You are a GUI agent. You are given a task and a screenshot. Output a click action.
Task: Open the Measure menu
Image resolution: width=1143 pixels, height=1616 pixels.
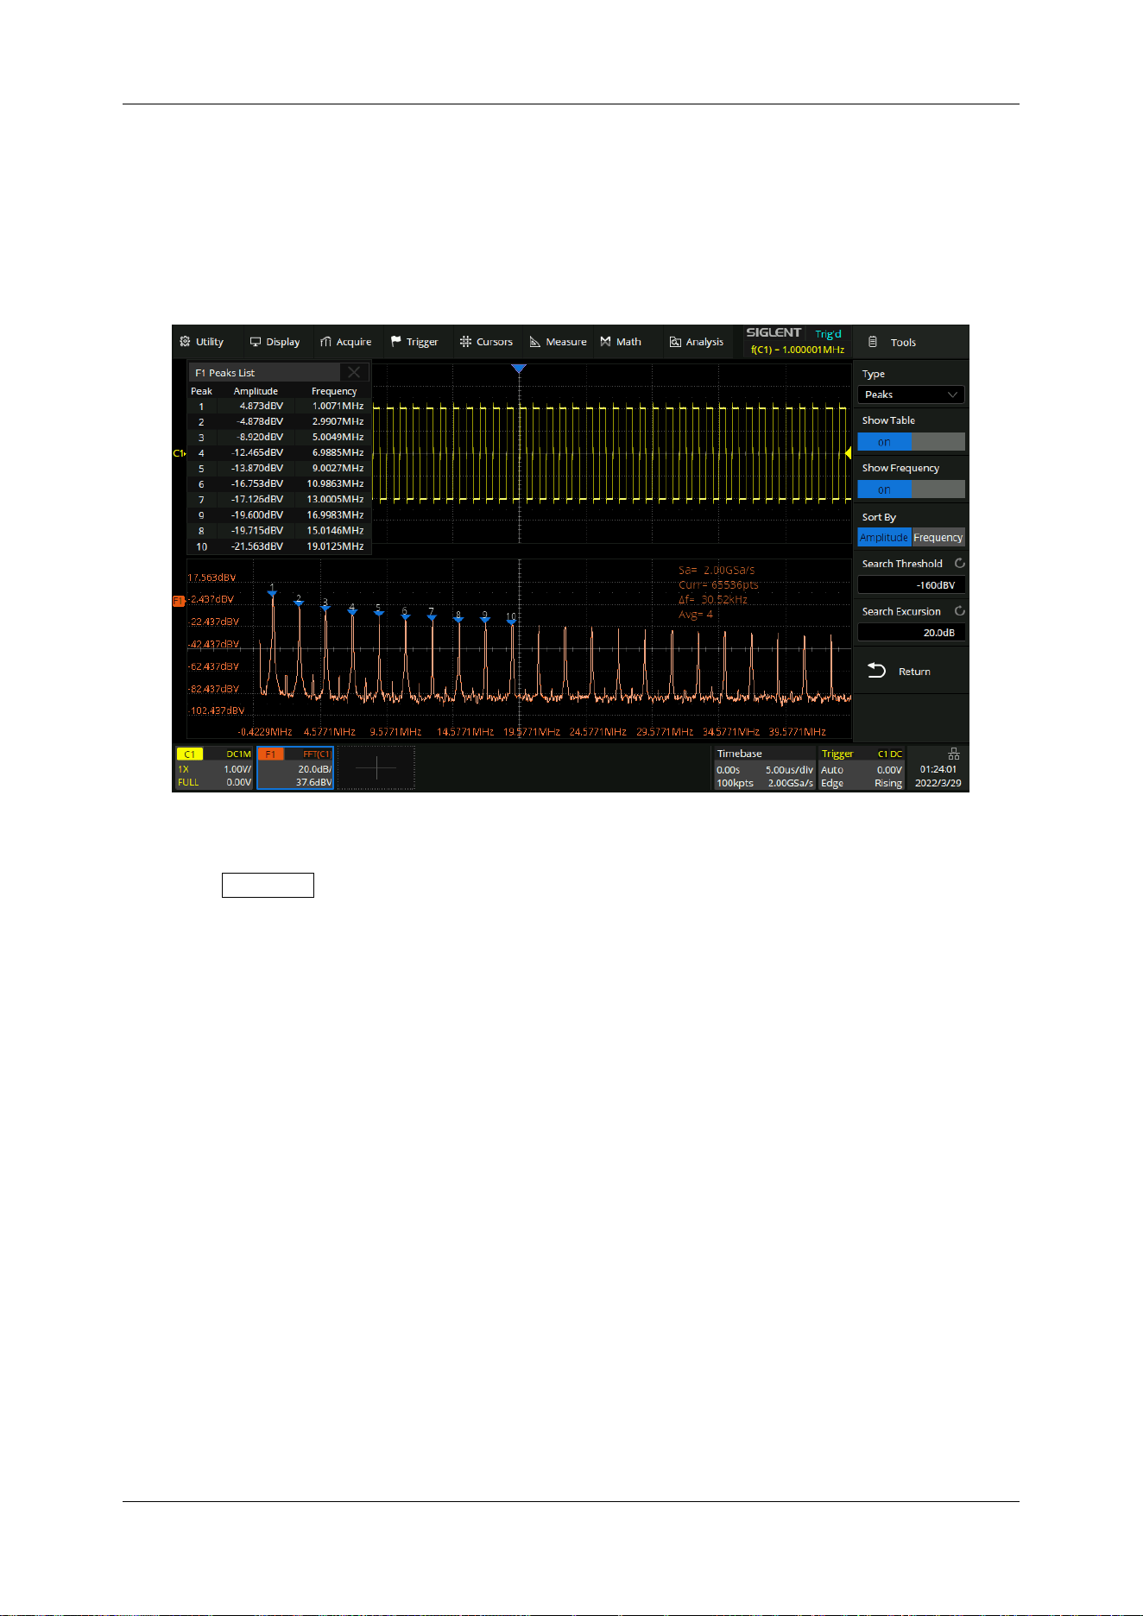[558, 342]
